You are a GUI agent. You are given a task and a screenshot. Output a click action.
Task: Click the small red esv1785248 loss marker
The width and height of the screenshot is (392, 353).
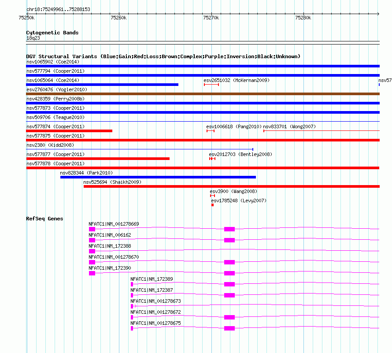click(x=212, y=205)
